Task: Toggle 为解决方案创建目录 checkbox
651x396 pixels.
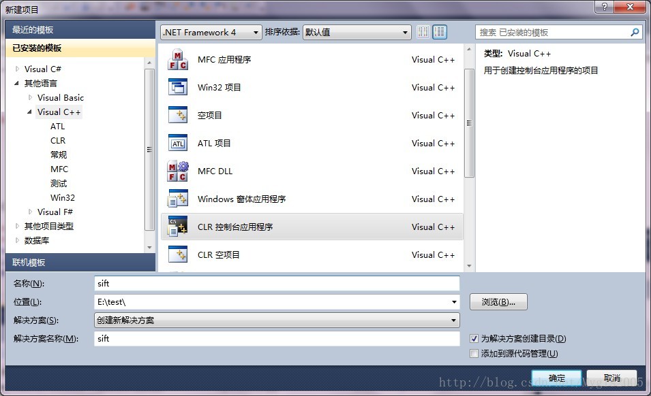Action: click(x=474, y=339)
